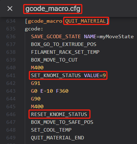Image resolution: width=137 pixels, height=144 pixels.
Task: Click SET_KNOMI_STATUS VALUE=9 line
Action: [x=68, y=75]
